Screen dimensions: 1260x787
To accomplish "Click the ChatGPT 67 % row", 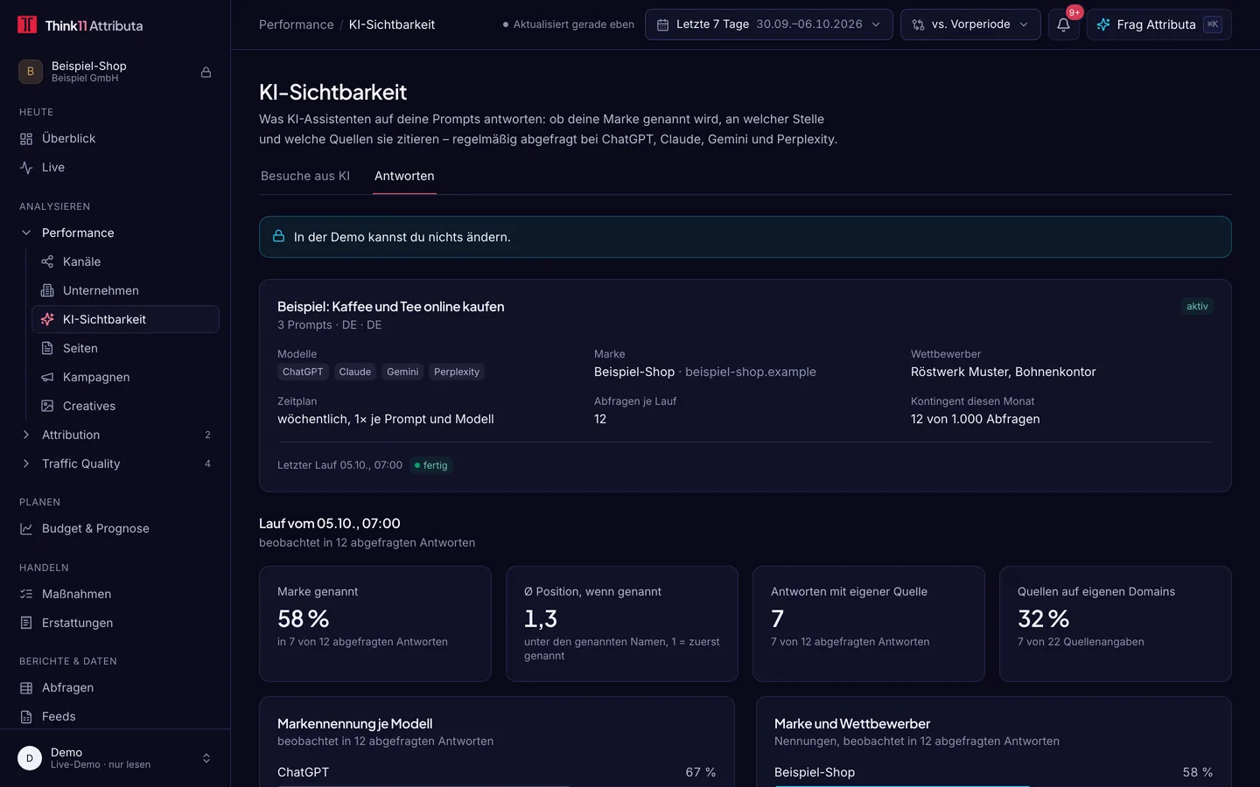I will [496, 773].
